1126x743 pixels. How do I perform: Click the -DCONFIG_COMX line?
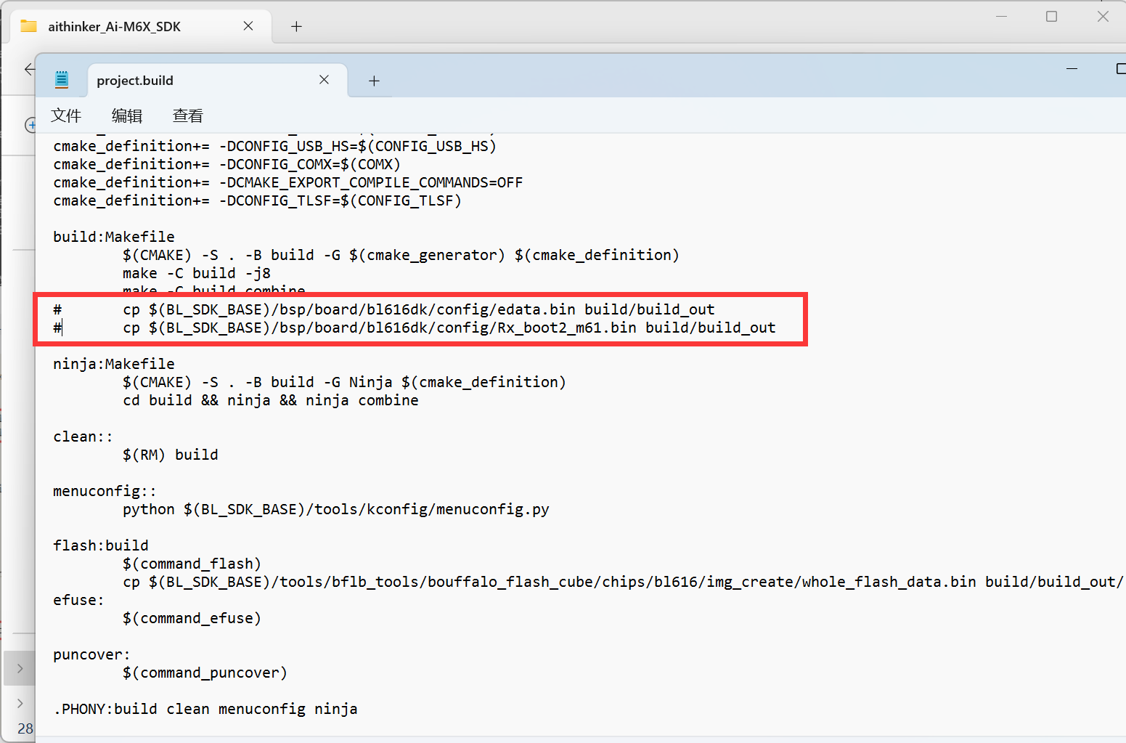[x=227, y=164]
